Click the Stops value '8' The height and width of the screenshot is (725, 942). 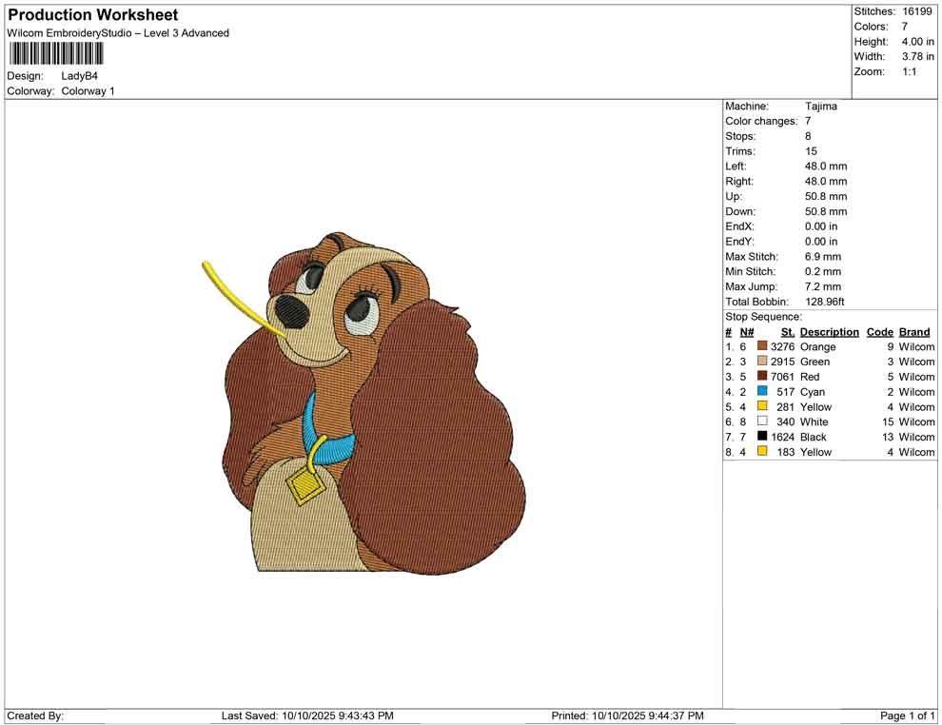point(808,136)
